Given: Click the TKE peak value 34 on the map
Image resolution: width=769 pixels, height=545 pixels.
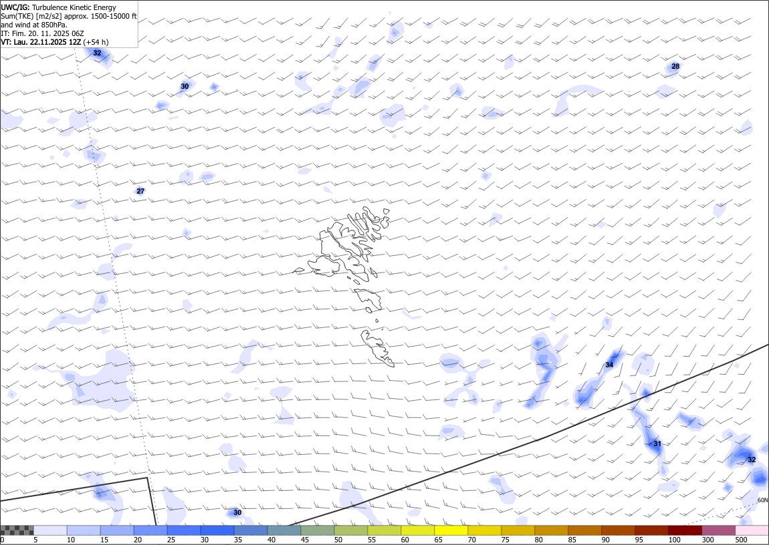Looking at the screenshot, I should click(x=609, y=365).
